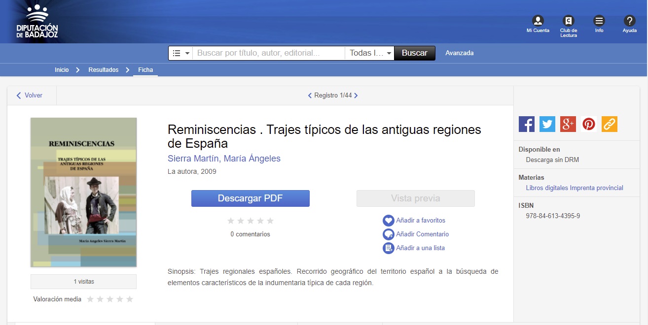Focus the title/author search field
This screenshot has height=325, width=648.
click(x=269, y=53)
